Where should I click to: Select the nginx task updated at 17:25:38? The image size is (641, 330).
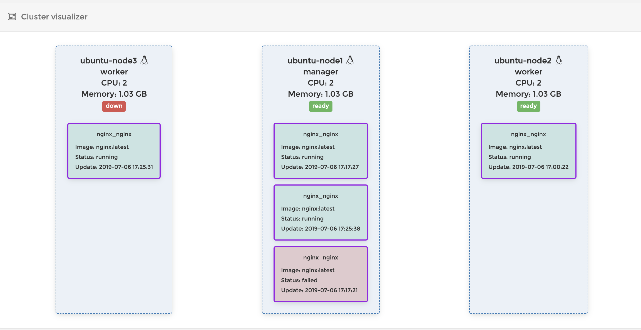point(320,212)
